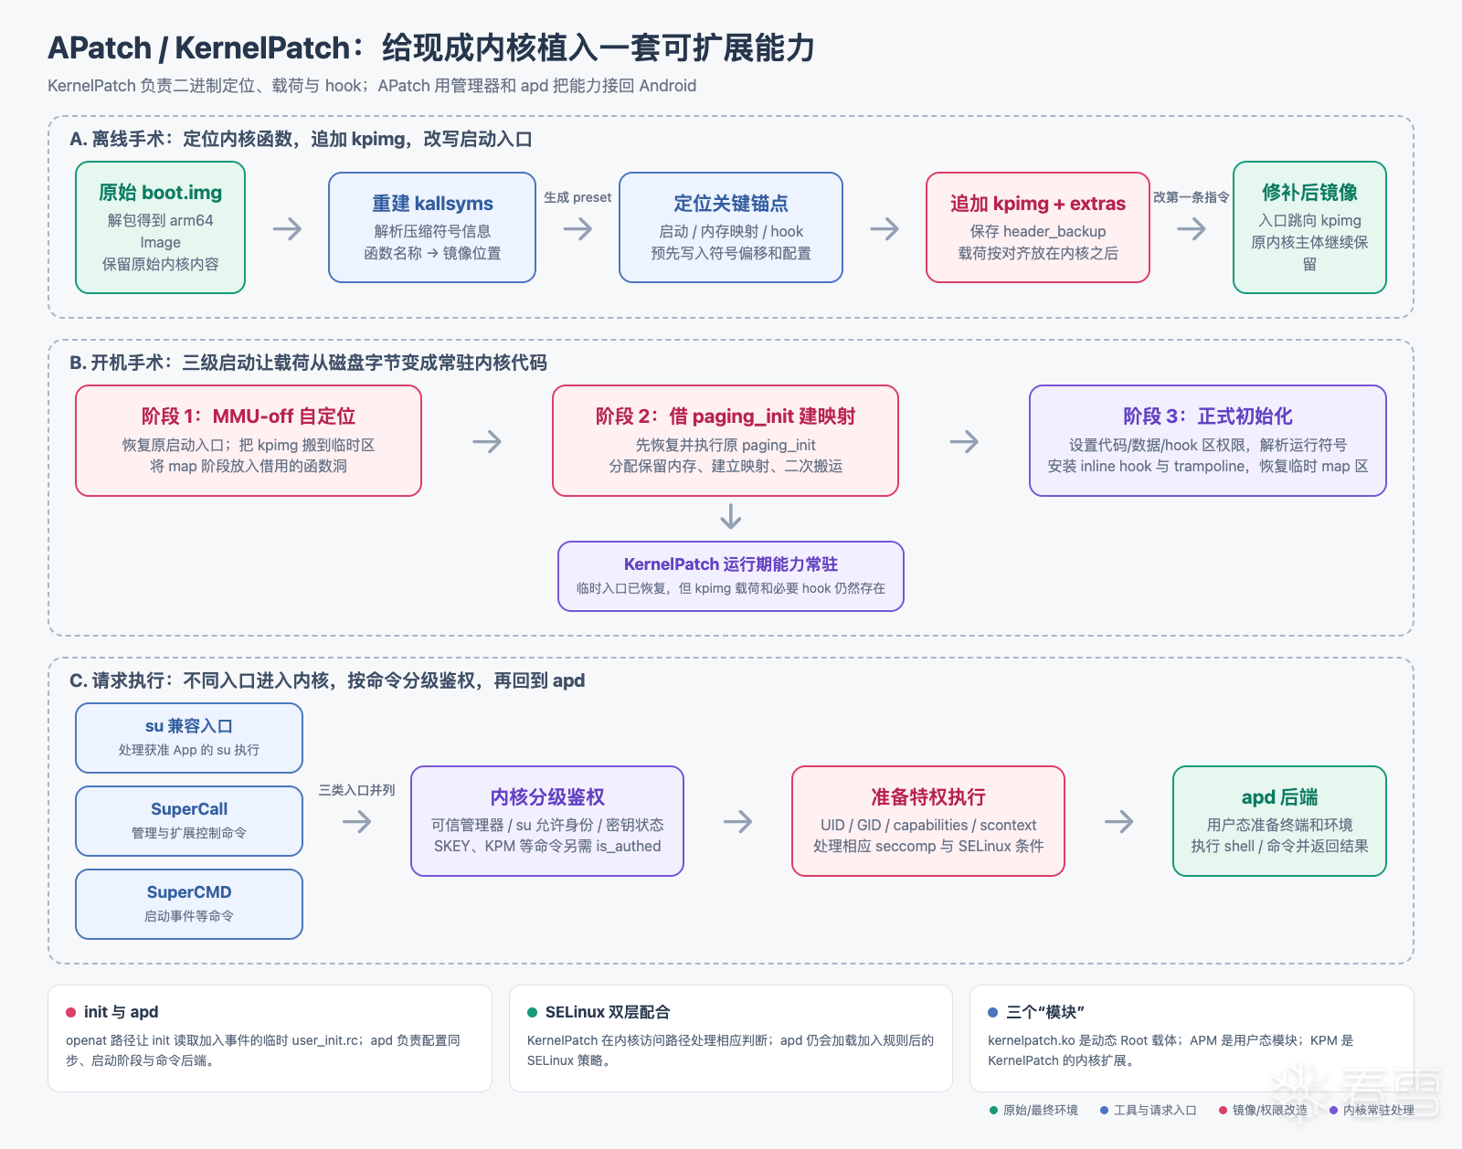Viewport: 1462px width, 1149px height.
Task: Click section heading B. 开机手术
Action: click(308, 363)
